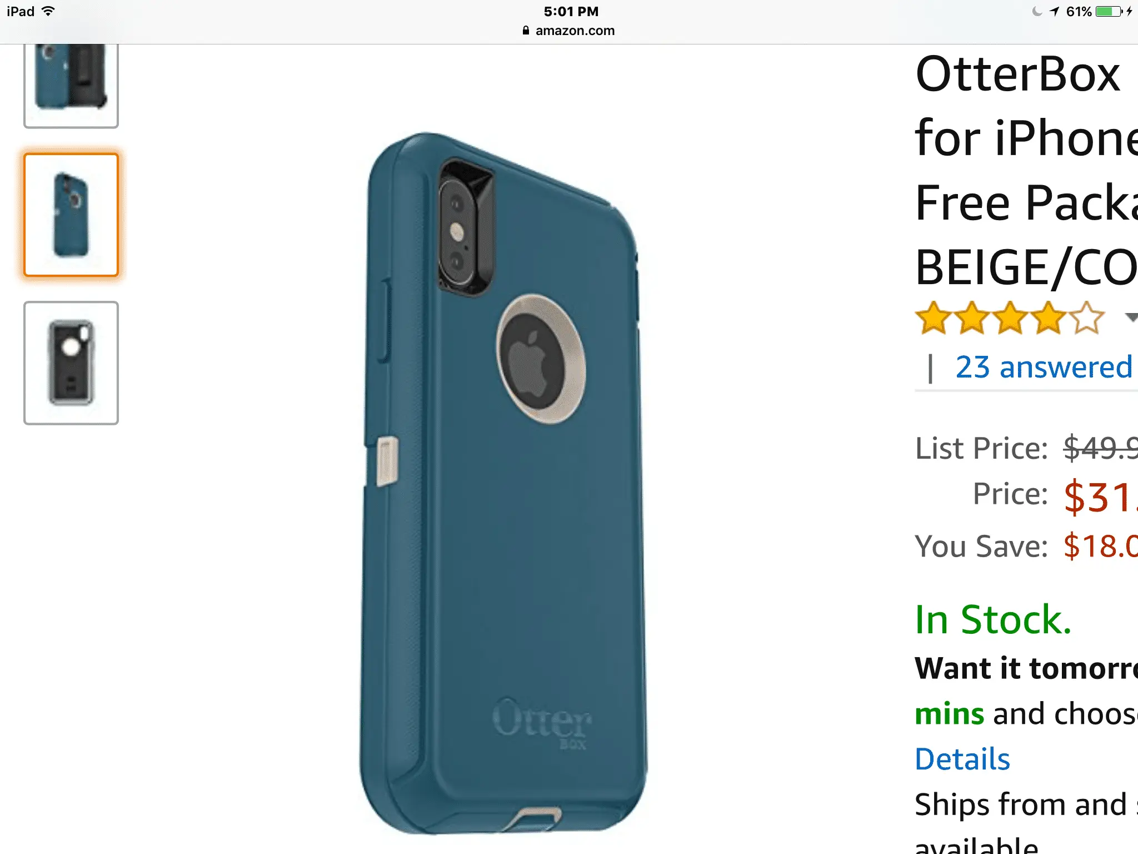Tap the 5:01 PM clock
Image resolution: width=1138 pixels, height=854 pixels.
571,11
